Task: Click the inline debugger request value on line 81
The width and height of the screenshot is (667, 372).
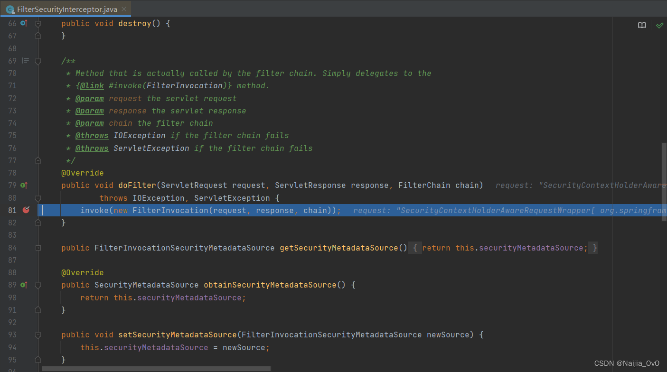Action: point(510,210)
